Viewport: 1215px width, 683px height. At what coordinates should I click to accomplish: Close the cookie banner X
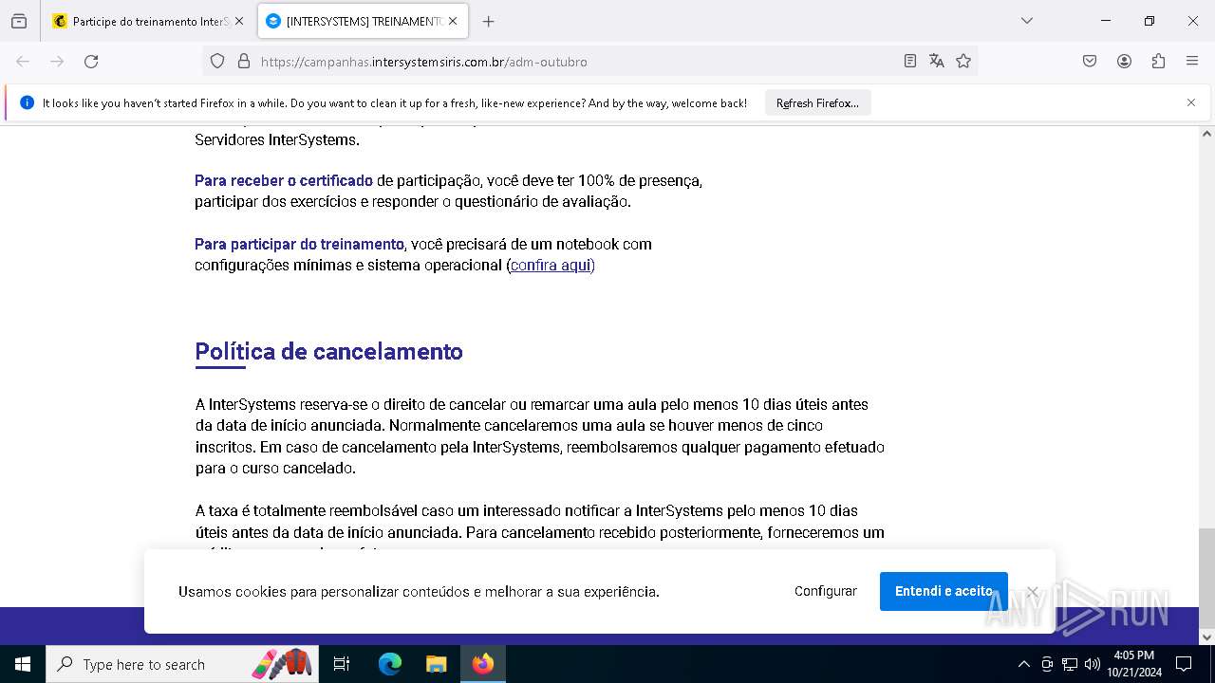pos(1033,592)
